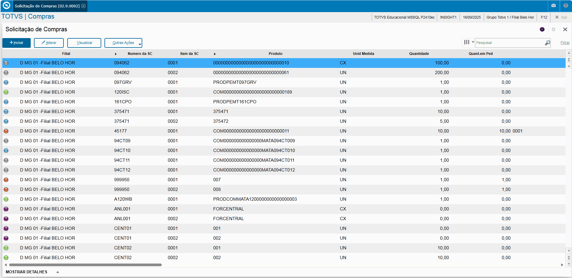Sort by the Produto column header

tap(275, 54)
